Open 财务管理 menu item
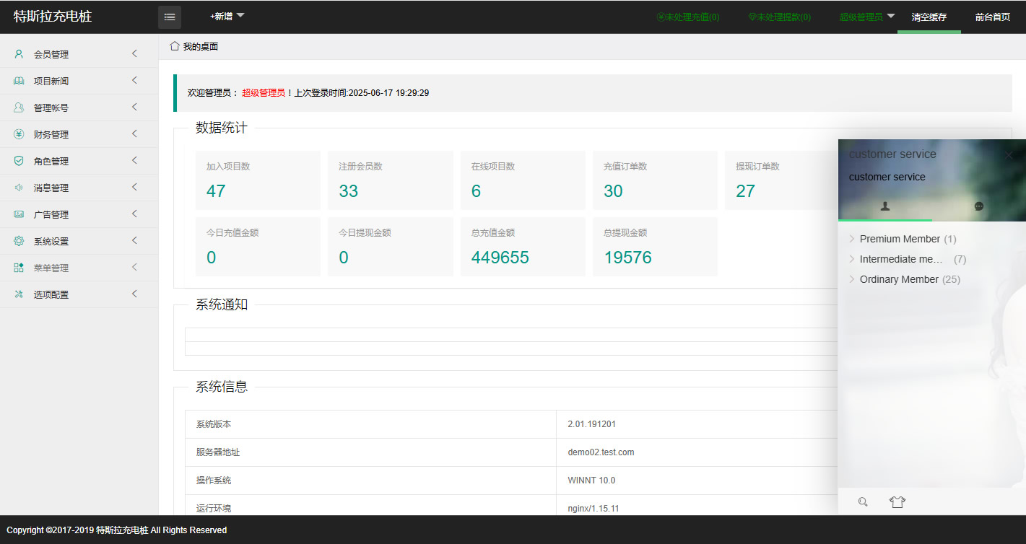 click(x=79, y=134)
